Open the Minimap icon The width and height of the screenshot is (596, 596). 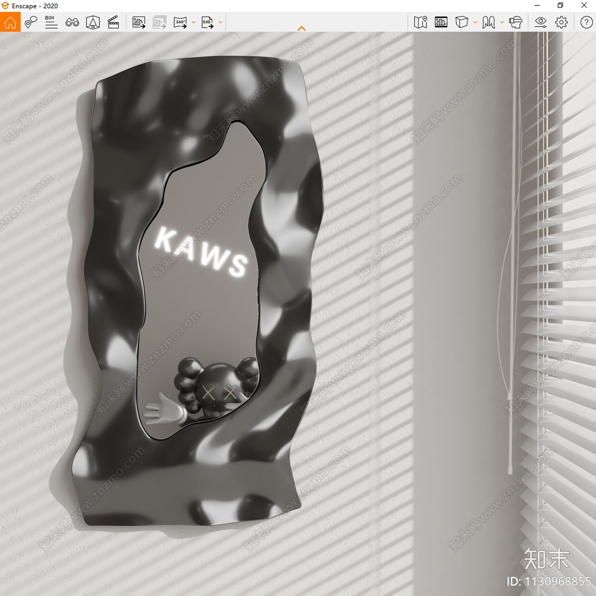pos(421,22)
